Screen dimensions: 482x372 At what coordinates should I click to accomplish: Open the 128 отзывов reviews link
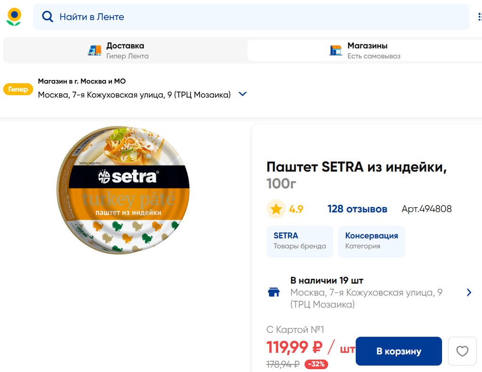(357, 209)
